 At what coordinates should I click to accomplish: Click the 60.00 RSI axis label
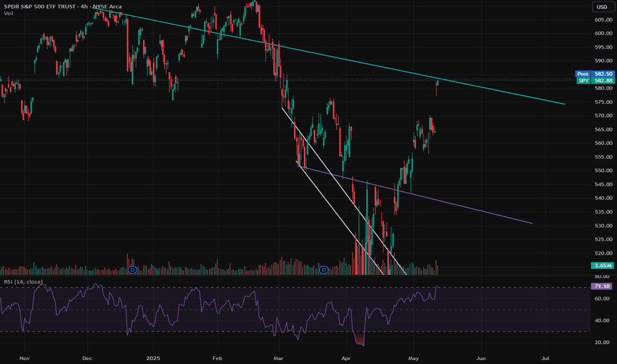pos(602,298)
